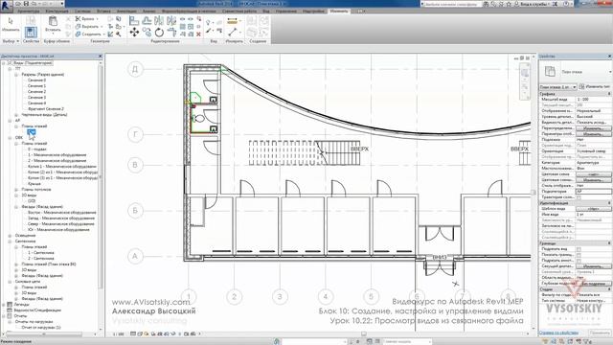Open the Системы ribbon tab
Image resolution: width=613 pixels, height=345 pixels.
pos(82,11)
